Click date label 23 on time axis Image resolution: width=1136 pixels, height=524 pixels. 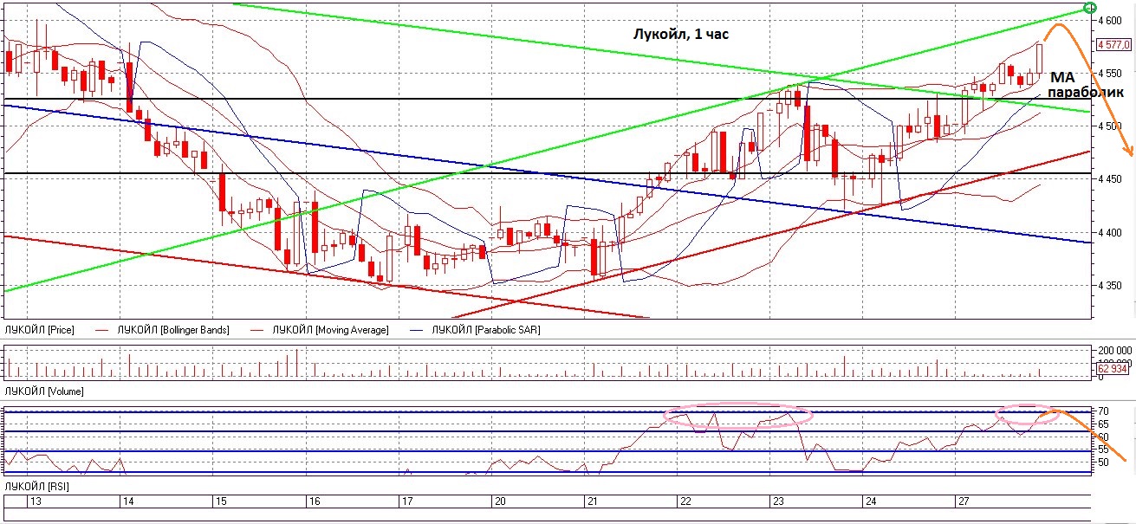(777, 501)
